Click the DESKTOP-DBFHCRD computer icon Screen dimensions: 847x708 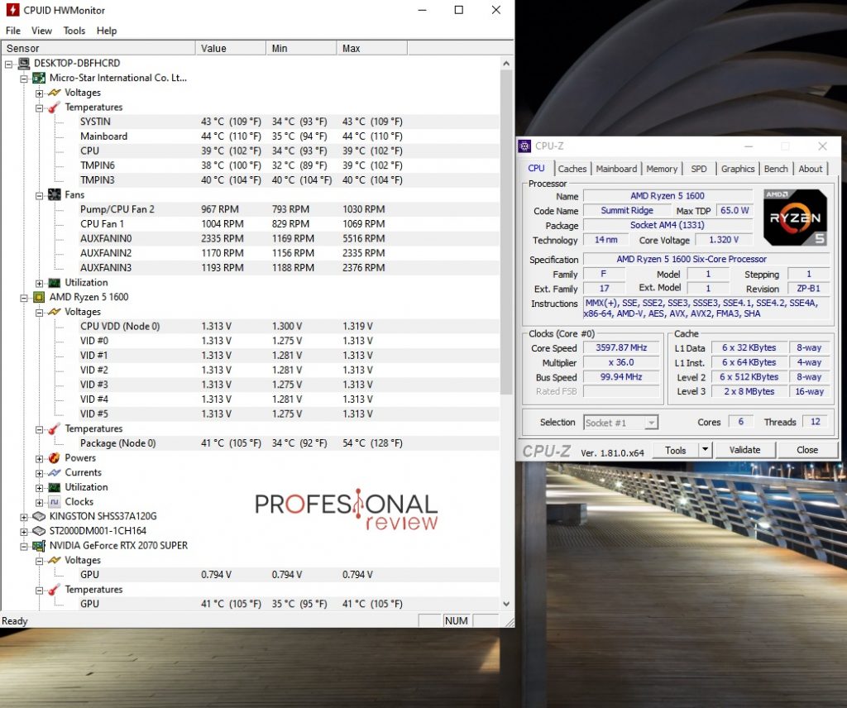(x=24, y=64)
